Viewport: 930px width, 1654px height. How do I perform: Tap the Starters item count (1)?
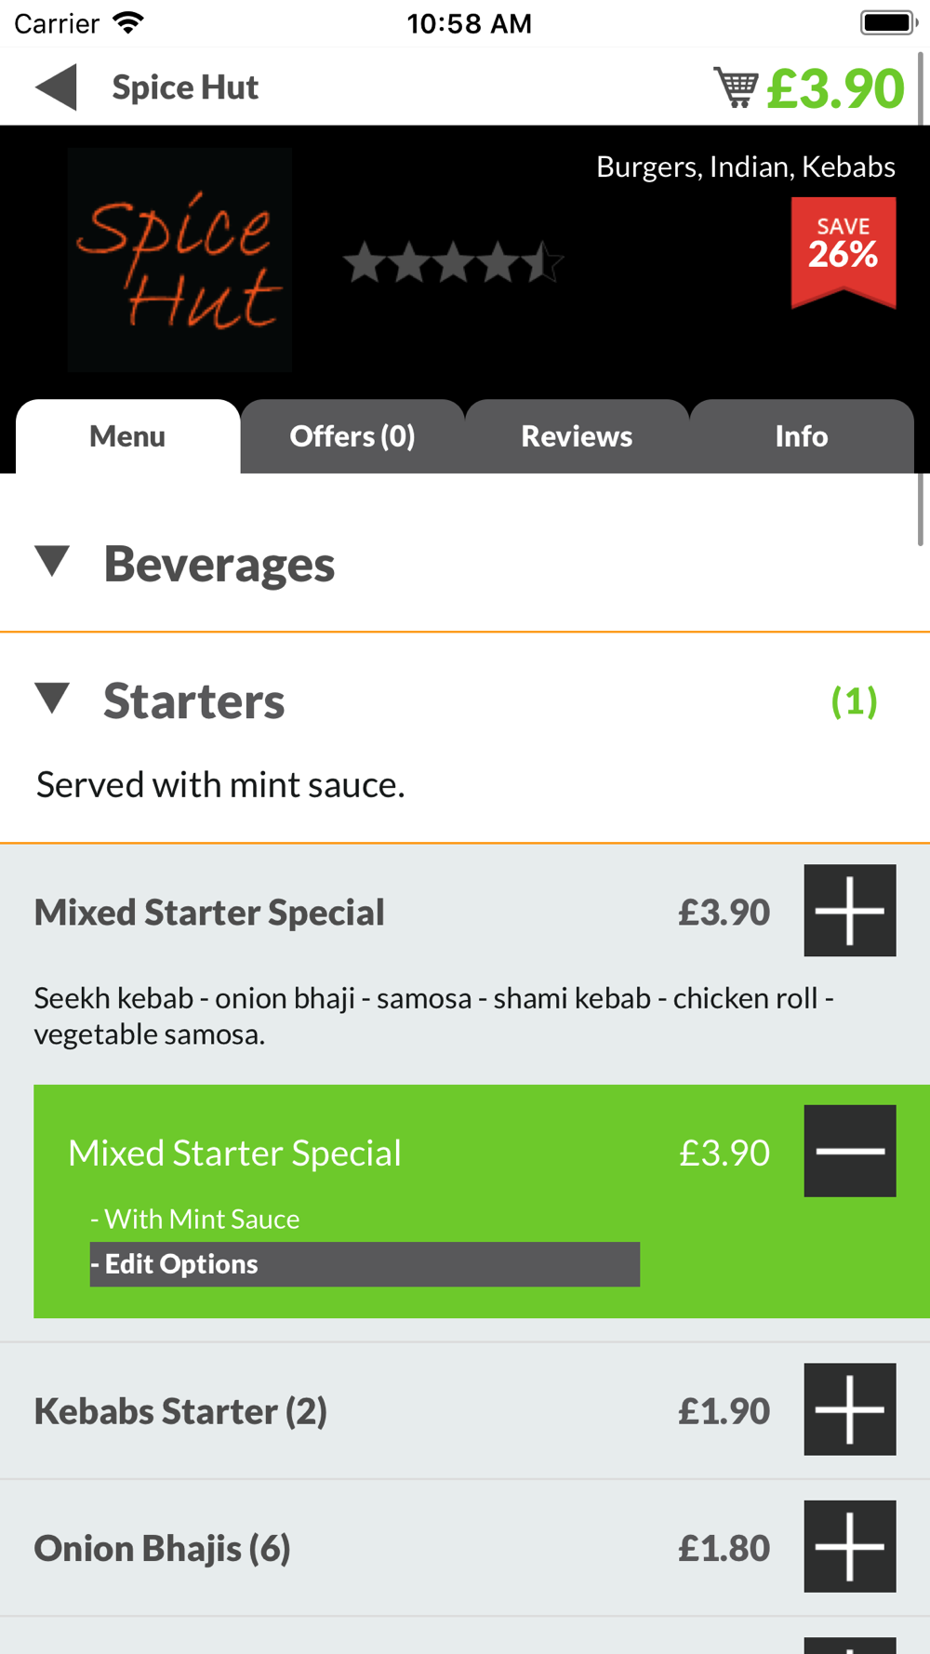pyautogui.click(x=854, y=701)
